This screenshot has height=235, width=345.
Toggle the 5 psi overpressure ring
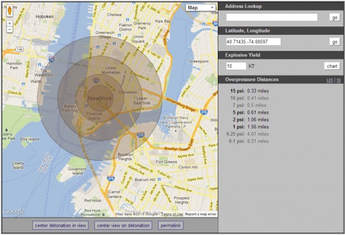[251, 112]
